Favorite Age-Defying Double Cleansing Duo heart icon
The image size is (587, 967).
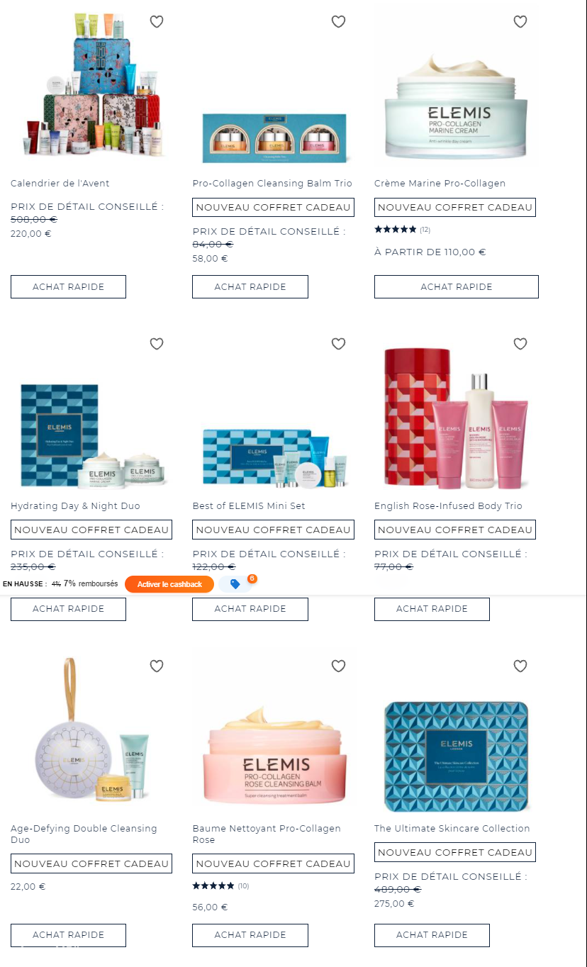coord(157,666)
